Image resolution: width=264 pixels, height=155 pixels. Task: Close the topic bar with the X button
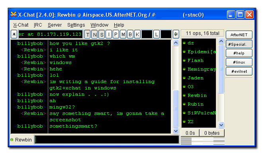14,34
